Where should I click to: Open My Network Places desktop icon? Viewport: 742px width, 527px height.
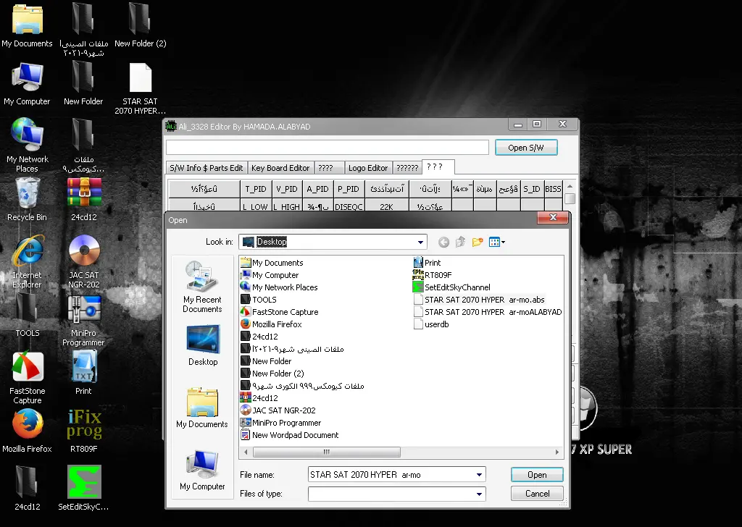(27, 145)
